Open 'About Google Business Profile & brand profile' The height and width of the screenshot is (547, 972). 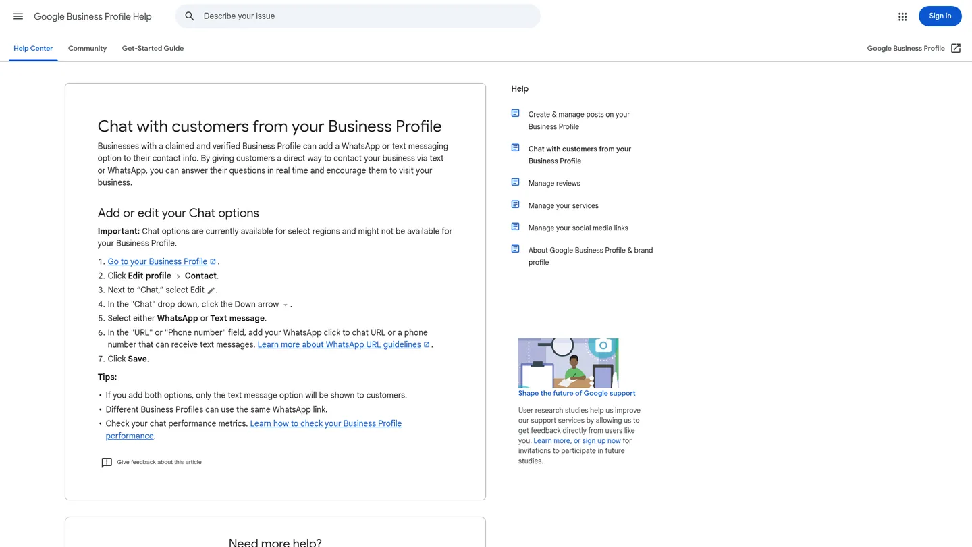click(591, 256)
